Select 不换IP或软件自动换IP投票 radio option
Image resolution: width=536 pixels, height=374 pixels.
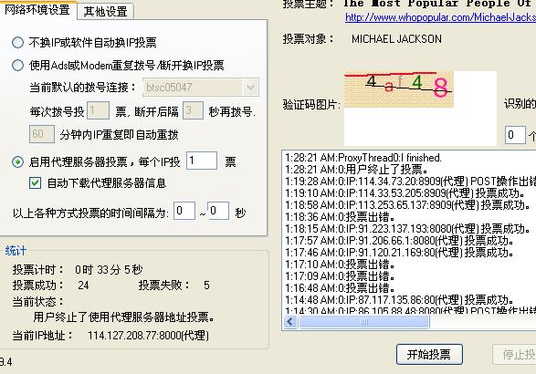[x=17, y=42]
